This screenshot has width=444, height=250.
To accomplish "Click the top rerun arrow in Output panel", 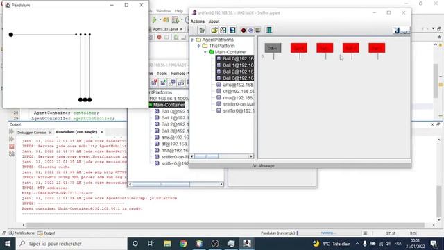I will [11, 132].
